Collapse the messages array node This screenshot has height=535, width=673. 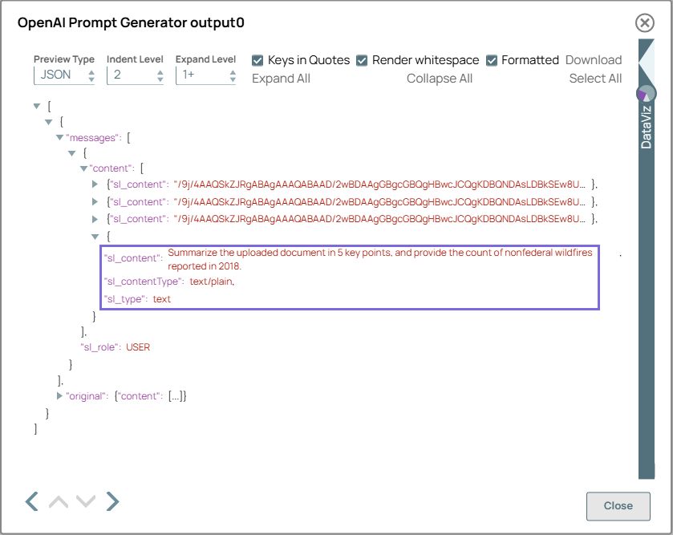(59, 137)
